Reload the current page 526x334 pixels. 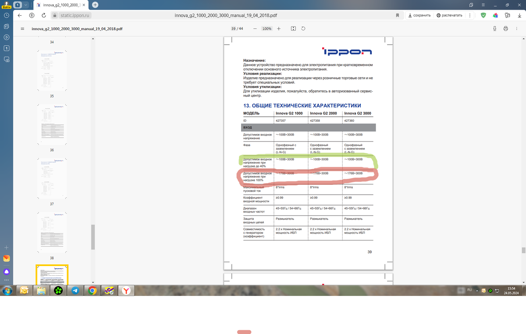coord(44,15)
